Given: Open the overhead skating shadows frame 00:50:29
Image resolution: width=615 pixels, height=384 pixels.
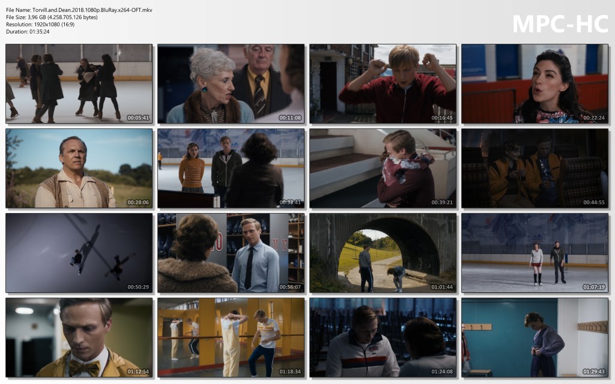Looking at the screenshot, I should [79, 253].
